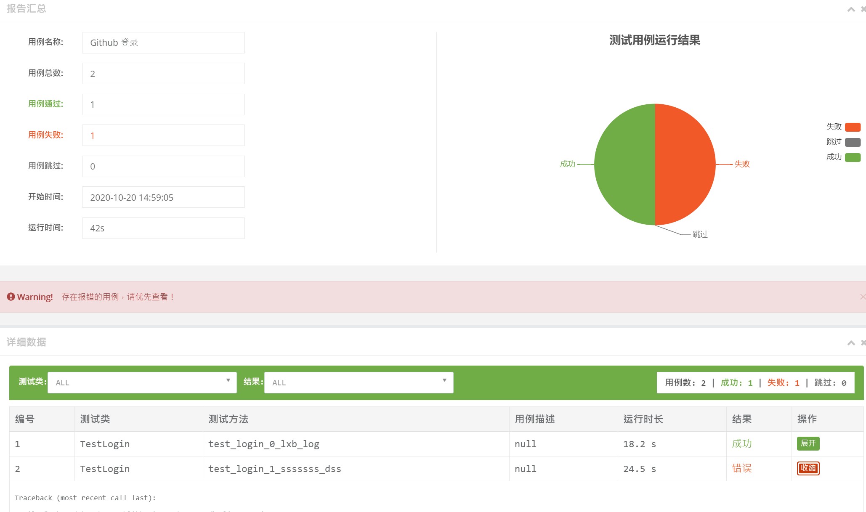This screenshot has width=866, height=512.
Task: Click the 测试类 column header
Action: [139, 419]
